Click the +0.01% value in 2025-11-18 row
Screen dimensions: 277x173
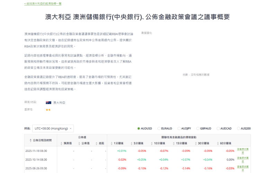(122, 151)
